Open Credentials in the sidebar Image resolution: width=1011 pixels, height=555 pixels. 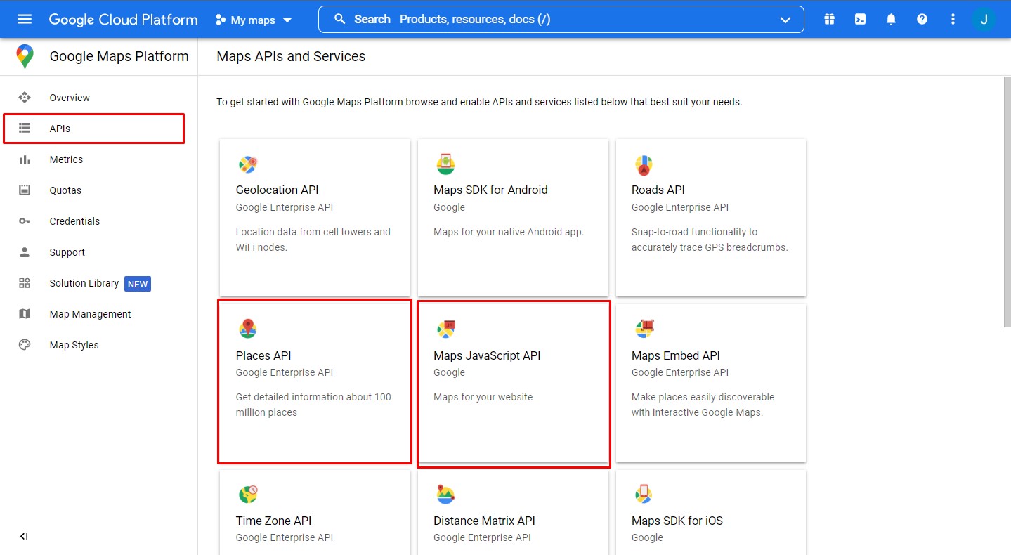pyautogui.click(x=74, y=221)
